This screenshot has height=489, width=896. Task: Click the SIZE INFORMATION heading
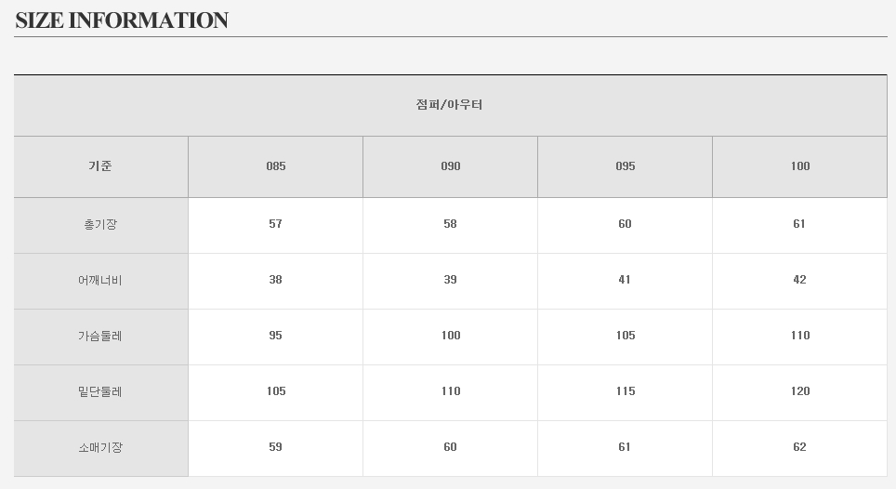[122, 20]
